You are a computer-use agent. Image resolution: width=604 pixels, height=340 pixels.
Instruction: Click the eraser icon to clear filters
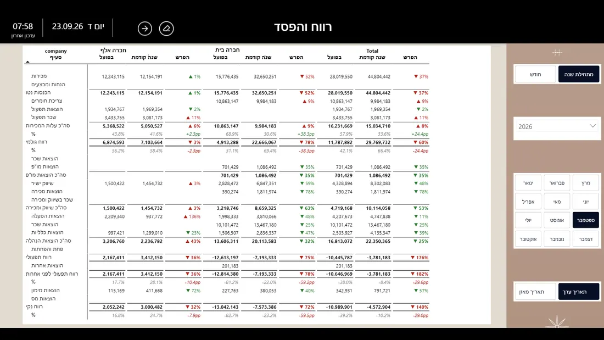(166, 28)
